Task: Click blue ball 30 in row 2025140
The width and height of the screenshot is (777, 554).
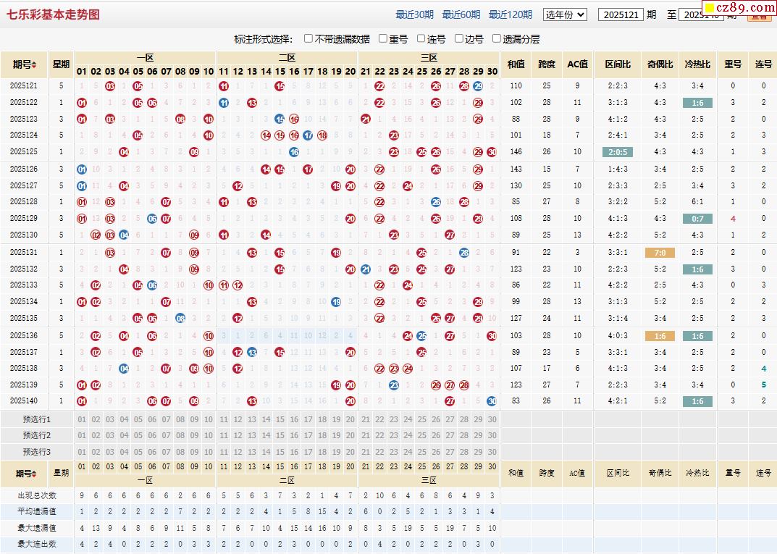Action: coord(492,401)
